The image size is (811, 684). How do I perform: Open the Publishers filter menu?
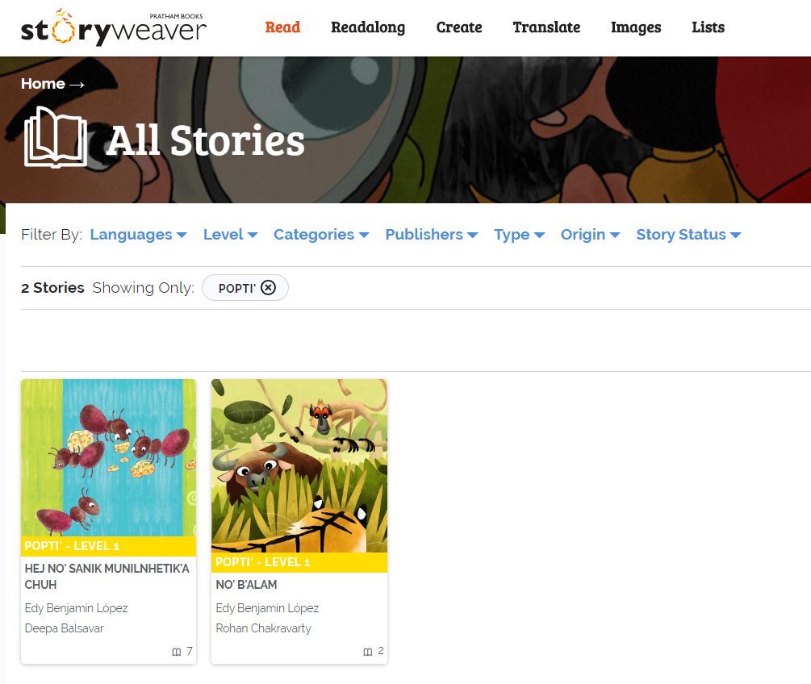pos(432,235)
